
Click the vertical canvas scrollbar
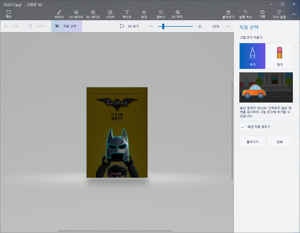(x=232, y=130)
